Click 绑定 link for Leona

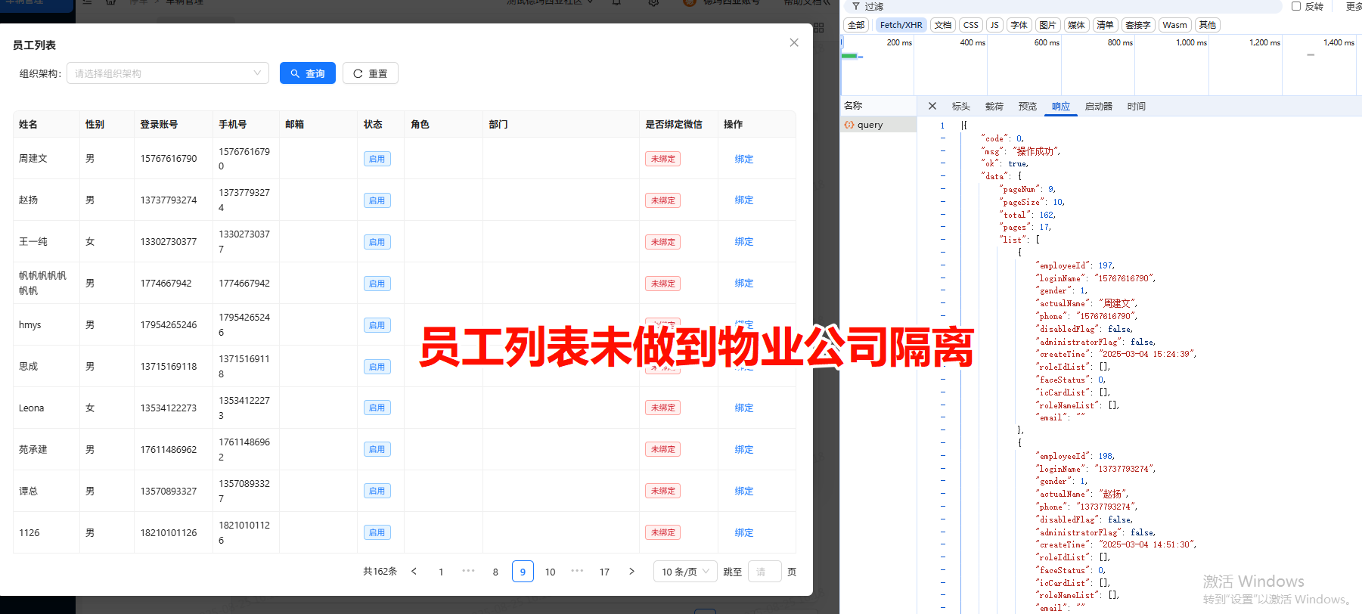click(x=744, y=408)
